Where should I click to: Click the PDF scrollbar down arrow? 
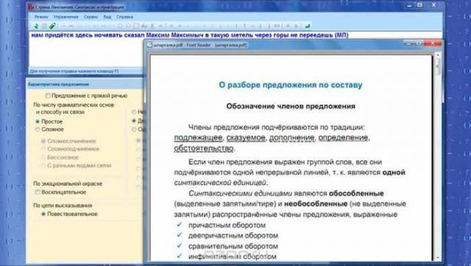coord(438,258)
